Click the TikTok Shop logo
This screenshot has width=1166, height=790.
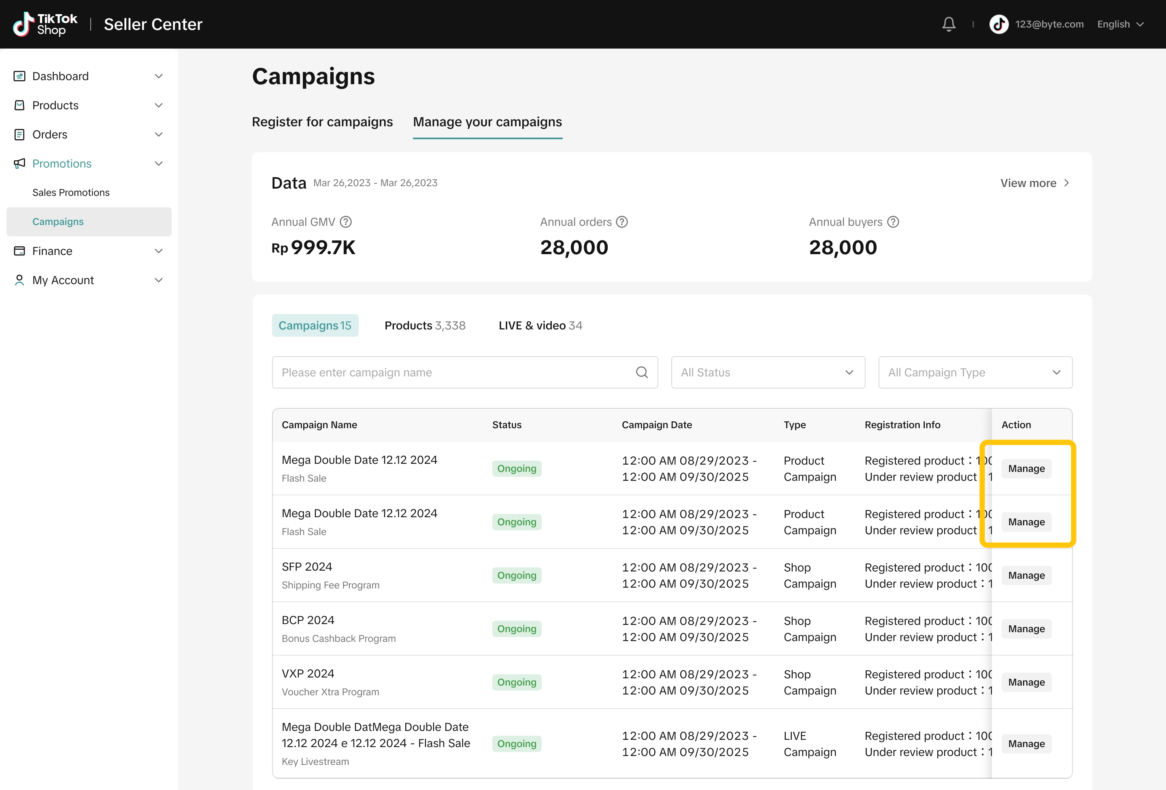(x=45, y=24)
